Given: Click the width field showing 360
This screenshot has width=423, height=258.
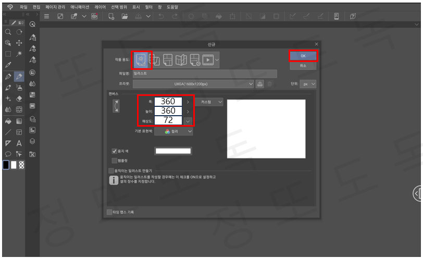Looking at the screenshot, I should (x=168, y=102).
